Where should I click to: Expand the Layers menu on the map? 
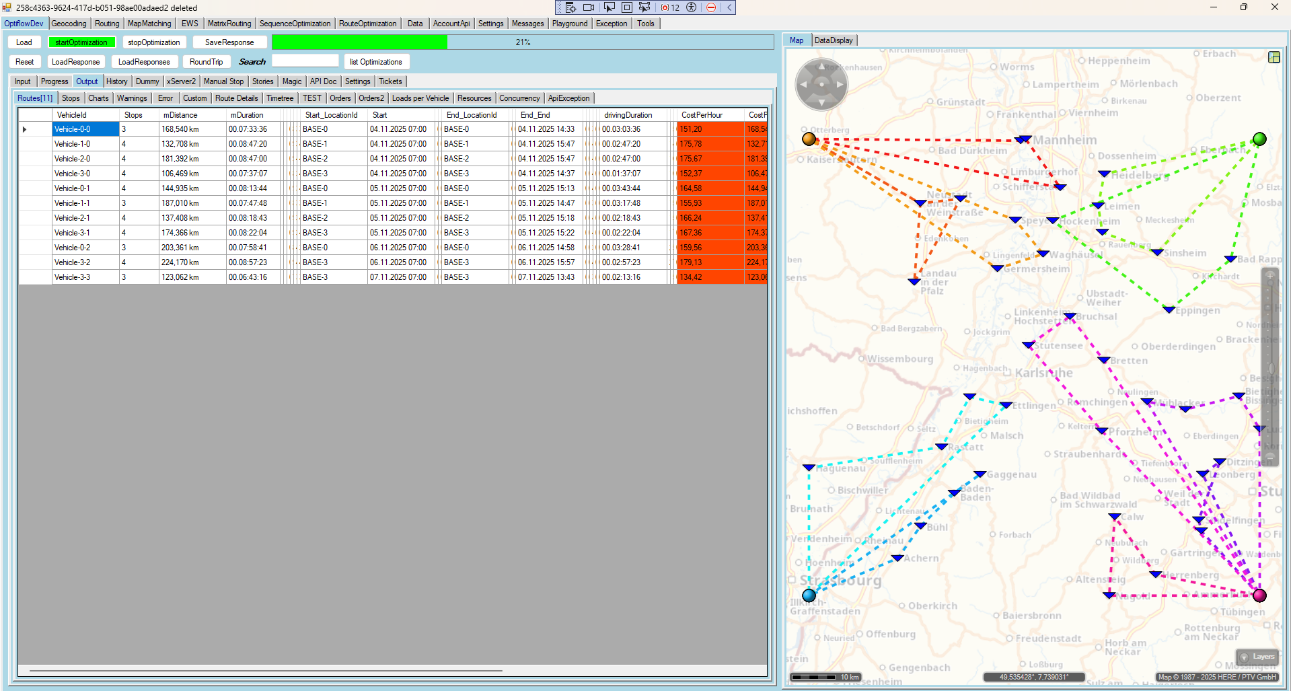pyautogui.click(x=1257, y=657)
